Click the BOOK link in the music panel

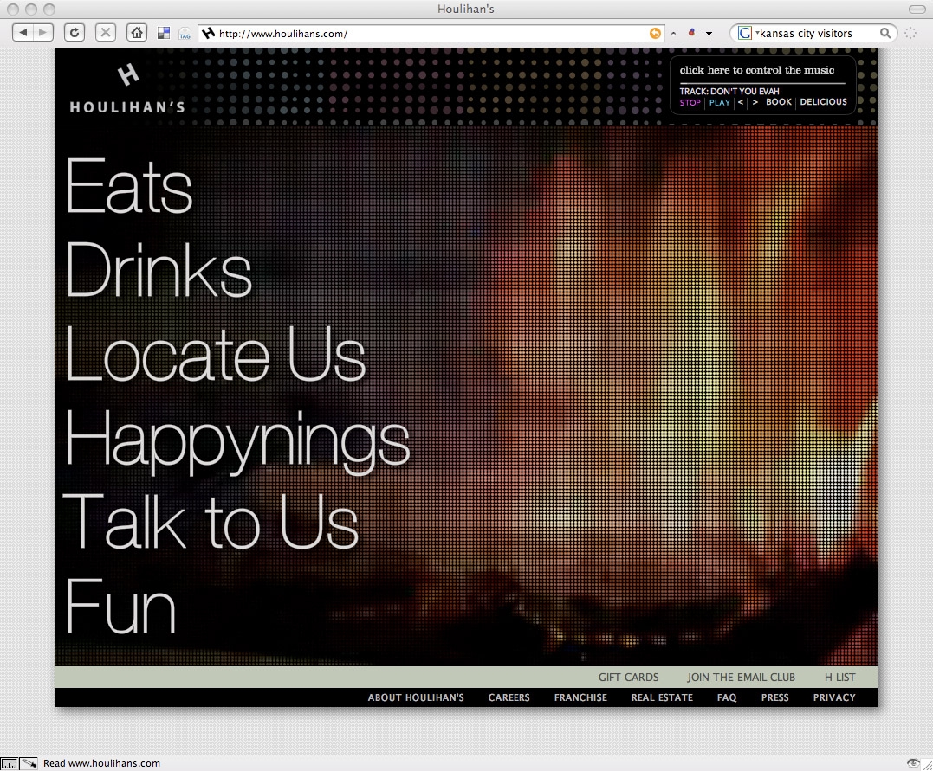(779, 101)
